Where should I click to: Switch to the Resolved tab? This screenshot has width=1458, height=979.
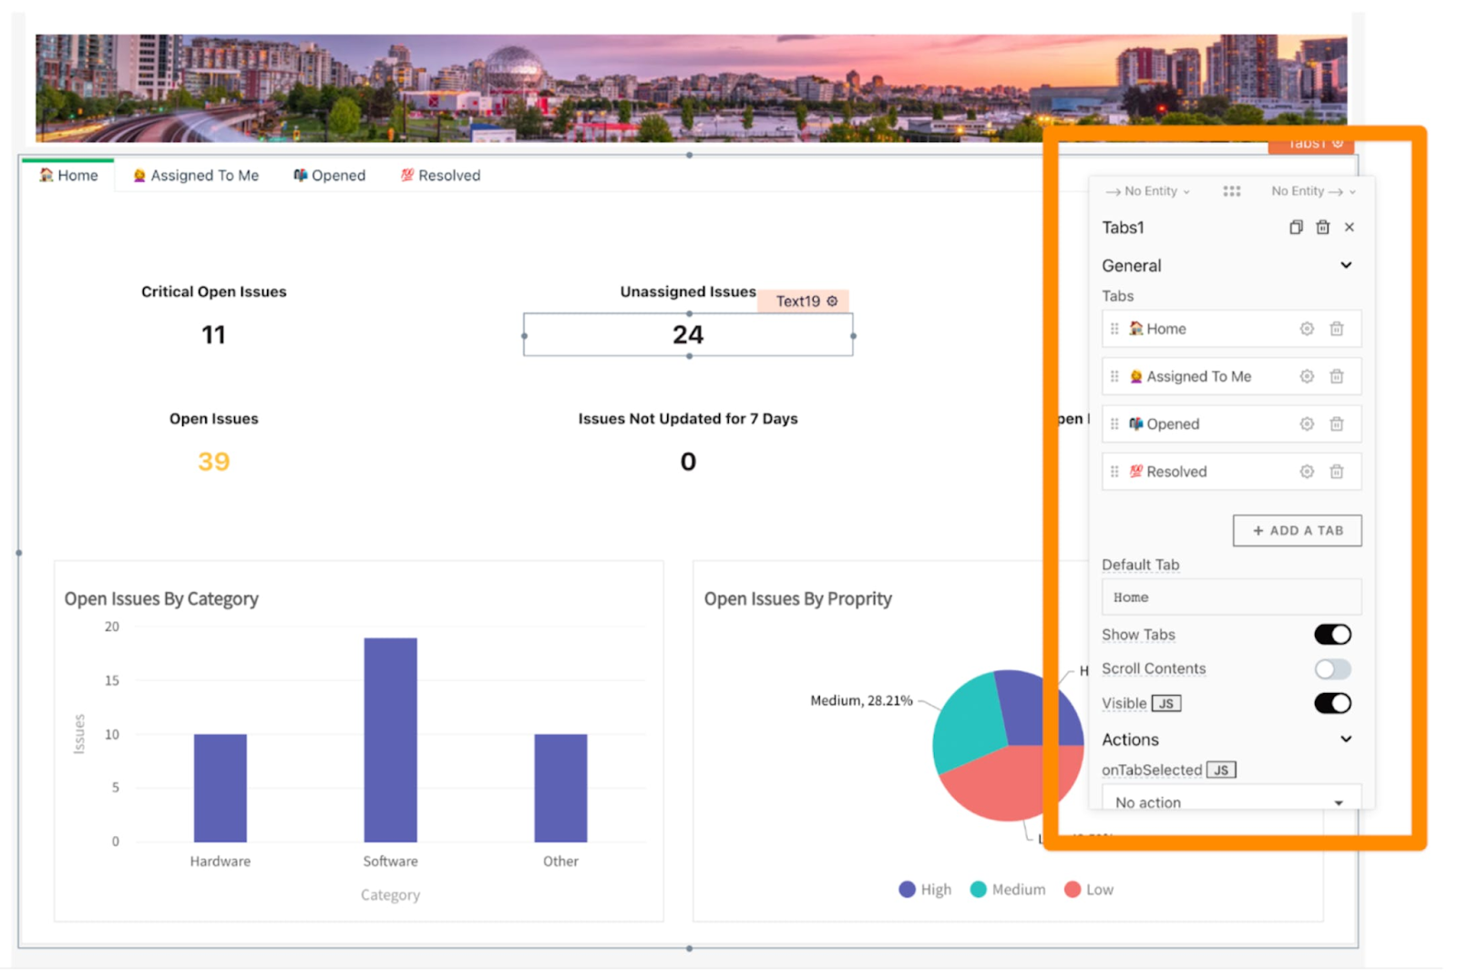point(440,175)
